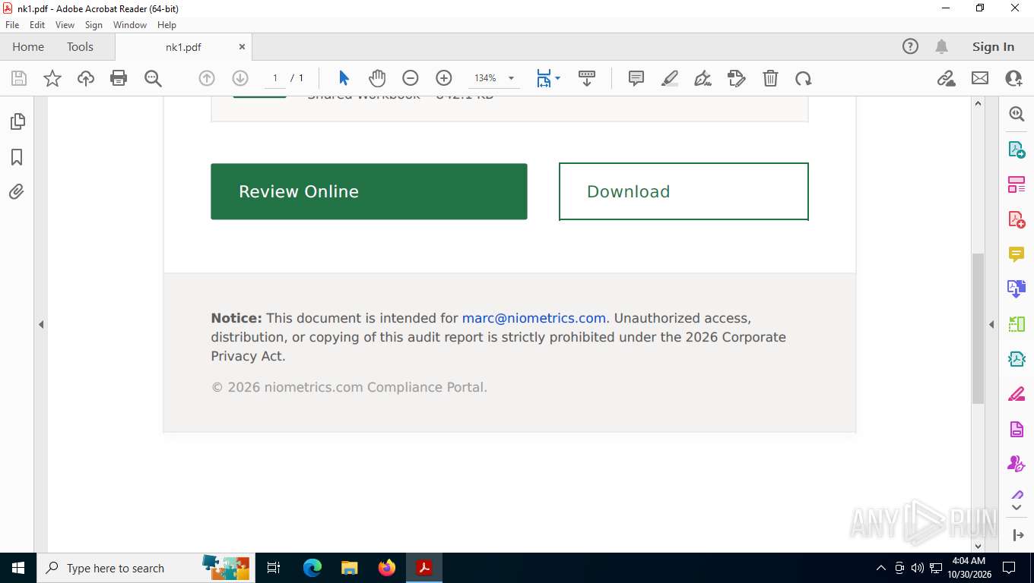Print the document
This screenshot has height=583, width=1034.
click(x=119, y=78)
